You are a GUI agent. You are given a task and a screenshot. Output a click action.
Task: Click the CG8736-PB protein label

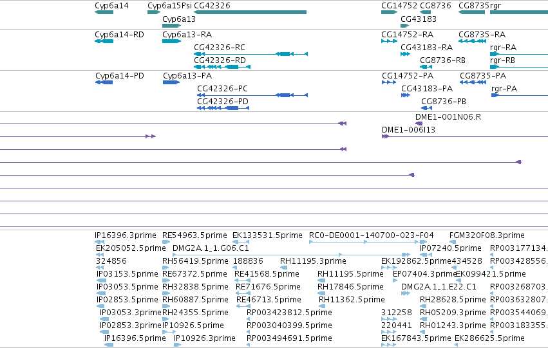(x=444, y=102)
